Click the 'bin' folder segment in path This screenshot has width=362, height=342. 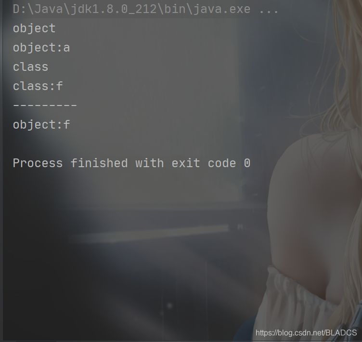click(175, 9)
